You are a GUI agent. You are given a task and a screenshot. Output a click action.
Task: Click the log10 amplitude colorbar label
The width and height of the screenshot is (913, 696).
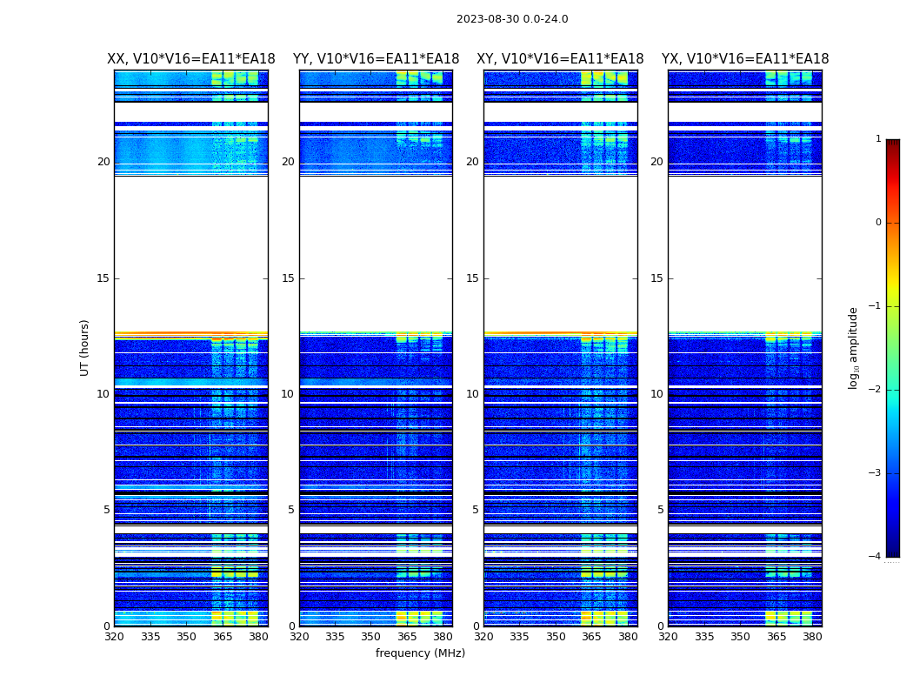pos(854,347)
